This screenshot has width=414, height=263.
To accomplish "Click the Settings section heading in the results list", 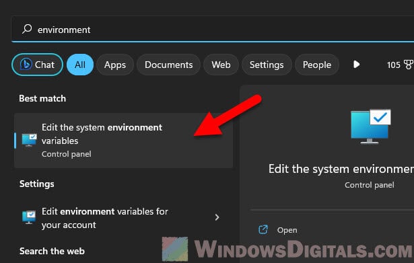I will 37,184.
